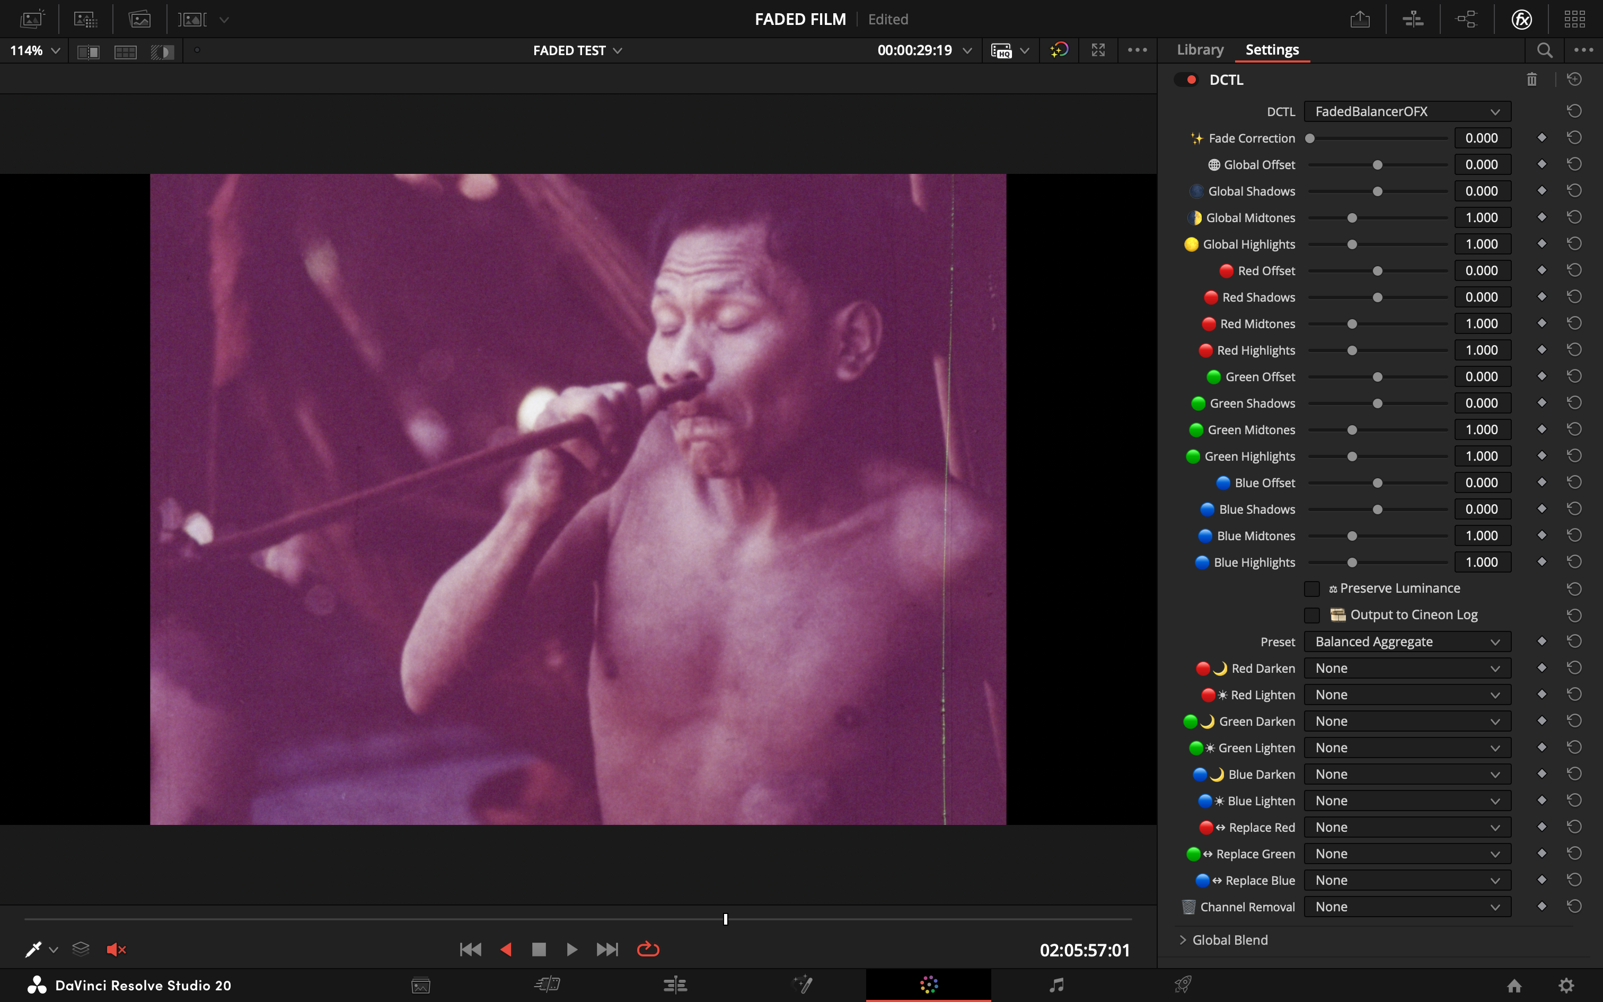The image size is (1603, 1002).
Task: Click the color picker eyedropper tool
Action: click(x=33, y=950)
